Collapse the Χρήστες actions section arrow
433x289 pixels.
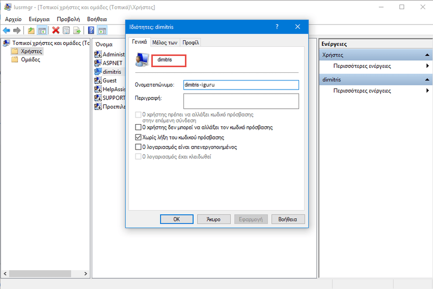pos(427,55)
